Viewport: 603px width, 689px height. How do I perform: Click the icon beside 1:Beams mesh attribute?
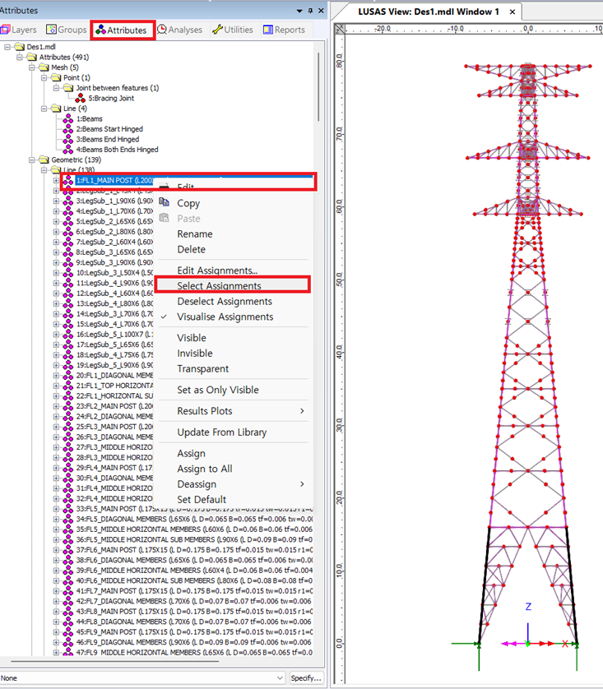[69, 119]
